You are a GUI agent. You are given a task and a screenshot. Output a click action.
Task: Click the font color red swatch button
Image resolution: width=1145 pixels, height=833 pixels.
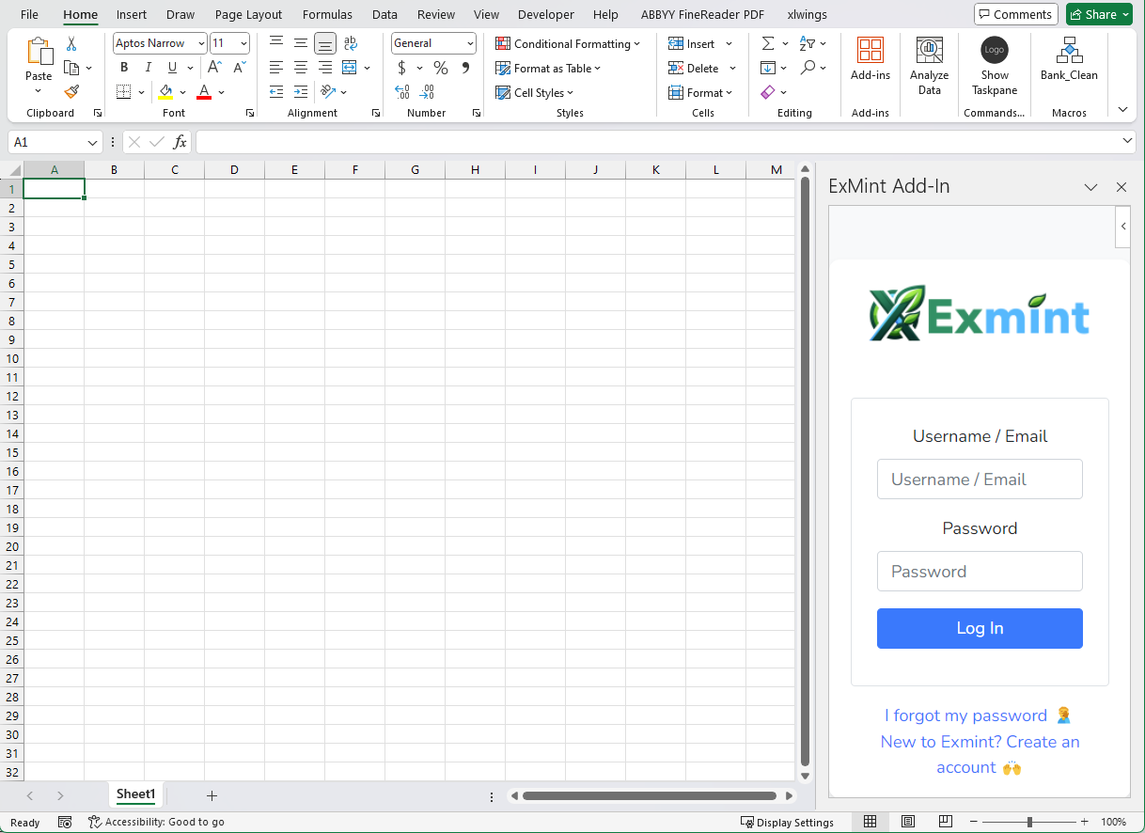click(204, 92)
